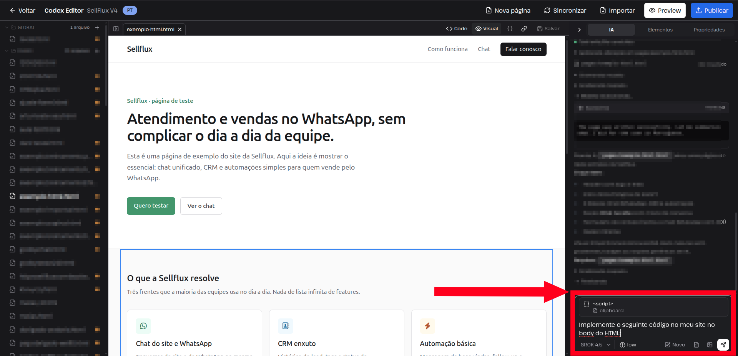The width and height of the screenshot is (738, 356).
Task: Switch to Visual view
Action: (x=487, y=29)
